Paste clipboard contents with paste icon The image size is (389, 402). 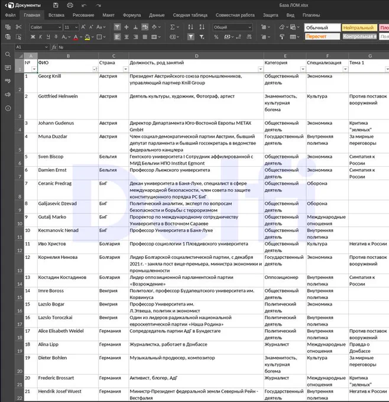click(8, 37)
